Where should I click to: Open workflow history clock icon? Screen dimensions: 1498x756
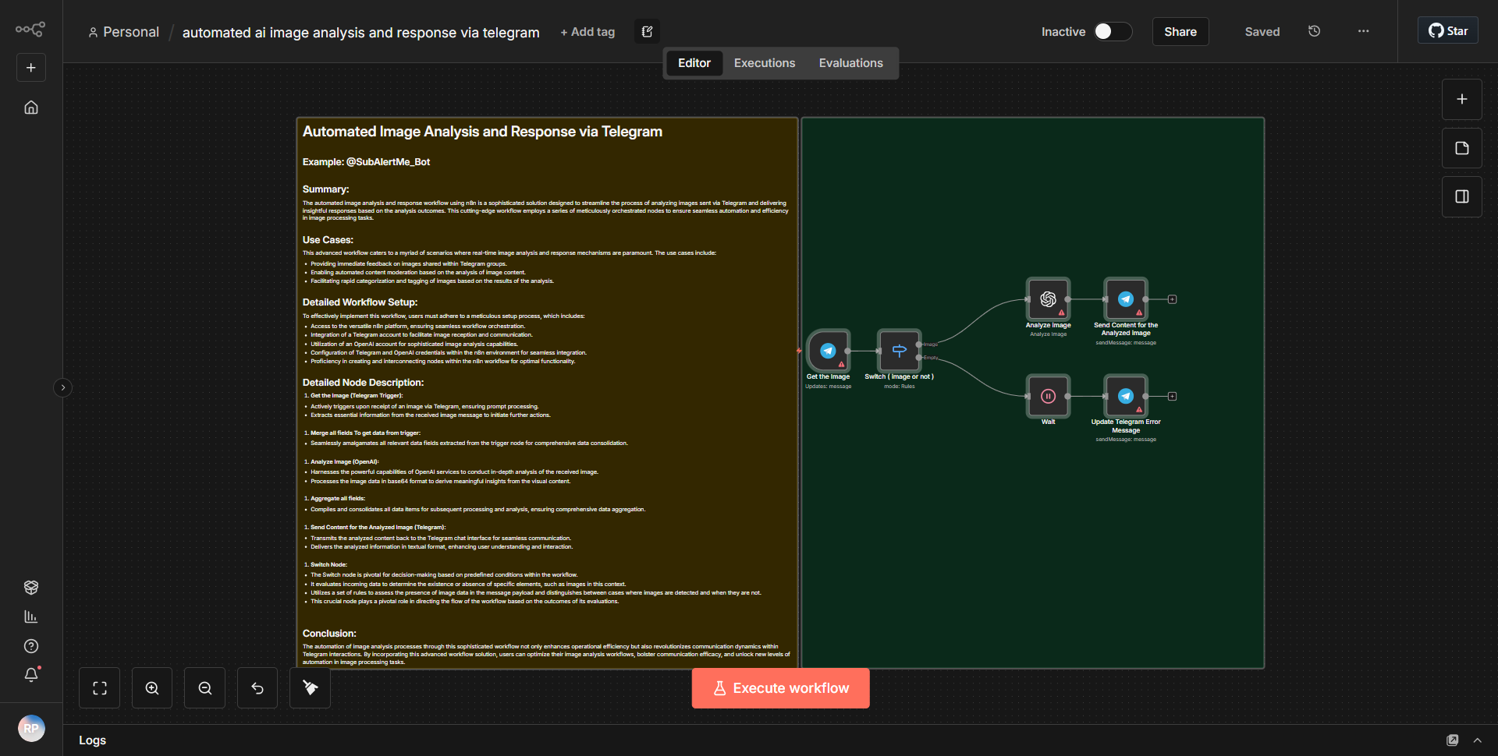(x=1314, y=31)
